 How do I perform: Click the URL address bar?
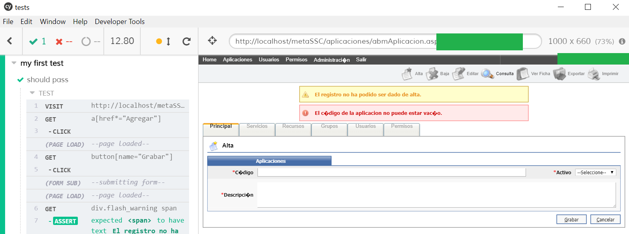pyautogui.click(x=385, y=41)
